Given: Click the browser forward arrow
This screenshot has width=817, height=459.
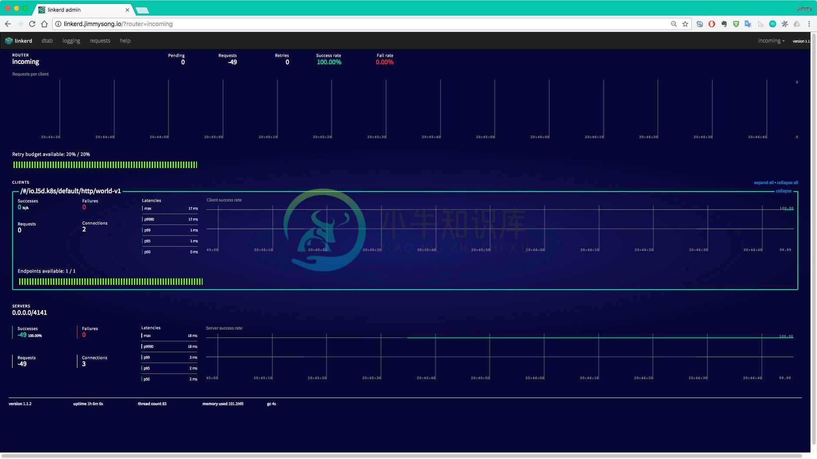Looking at the screenshot, I should tap(20, 24).
